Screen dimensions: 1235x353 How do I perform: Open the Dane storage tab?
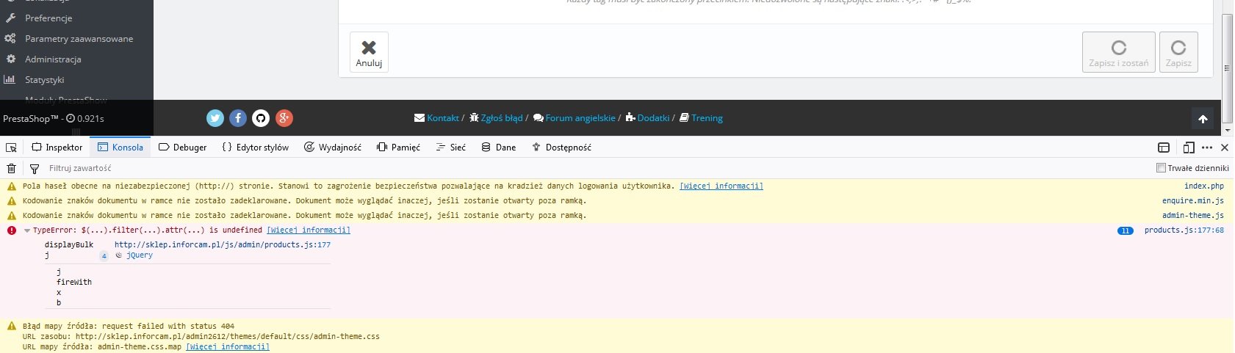498,148
